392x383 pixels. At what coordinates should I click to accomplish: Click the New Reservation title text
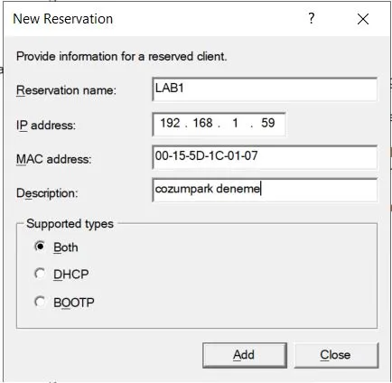click(63, 19)
